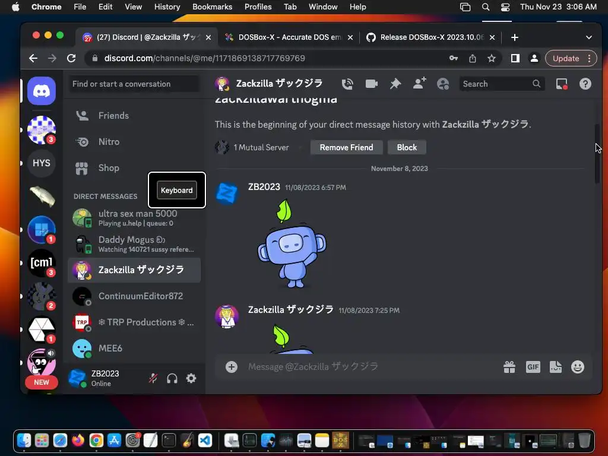
Task: Open DM with MEE6
Action: (134, 348)
